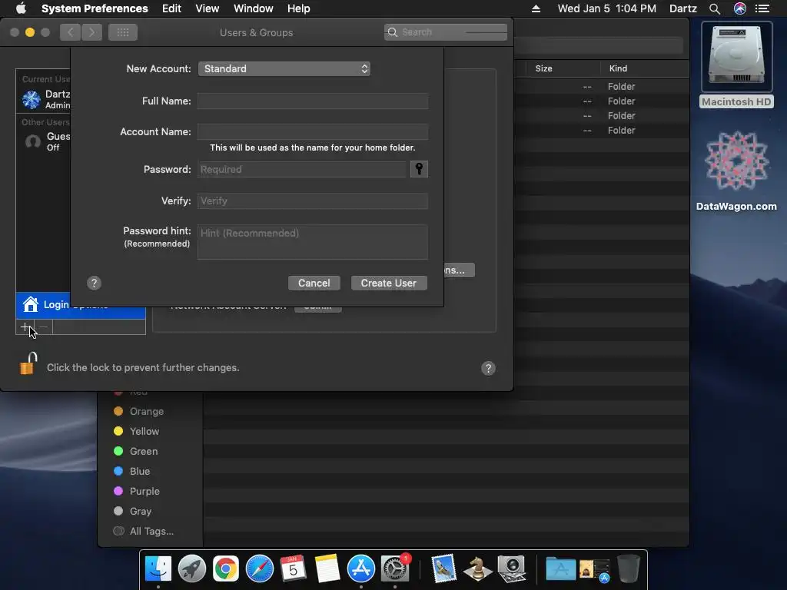Show all preferences grid button
Image resolution: width=787 pixels, height=590 pixels.
(x=123, y=32)
